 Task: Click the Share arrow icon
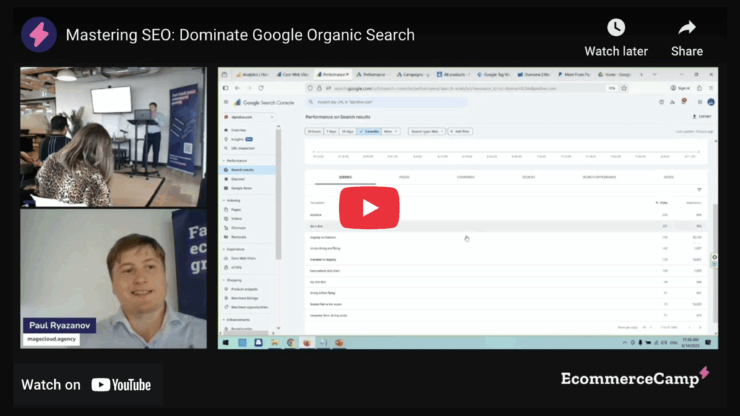point(687,27)
